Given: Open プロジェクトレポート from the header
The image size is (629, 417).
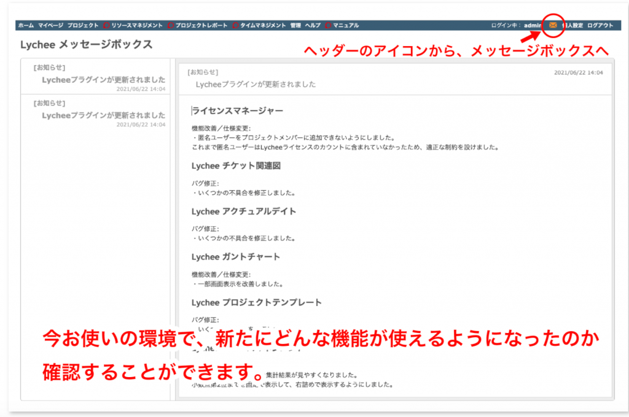Looking at the screenshot, I should [x=201, y=25].
